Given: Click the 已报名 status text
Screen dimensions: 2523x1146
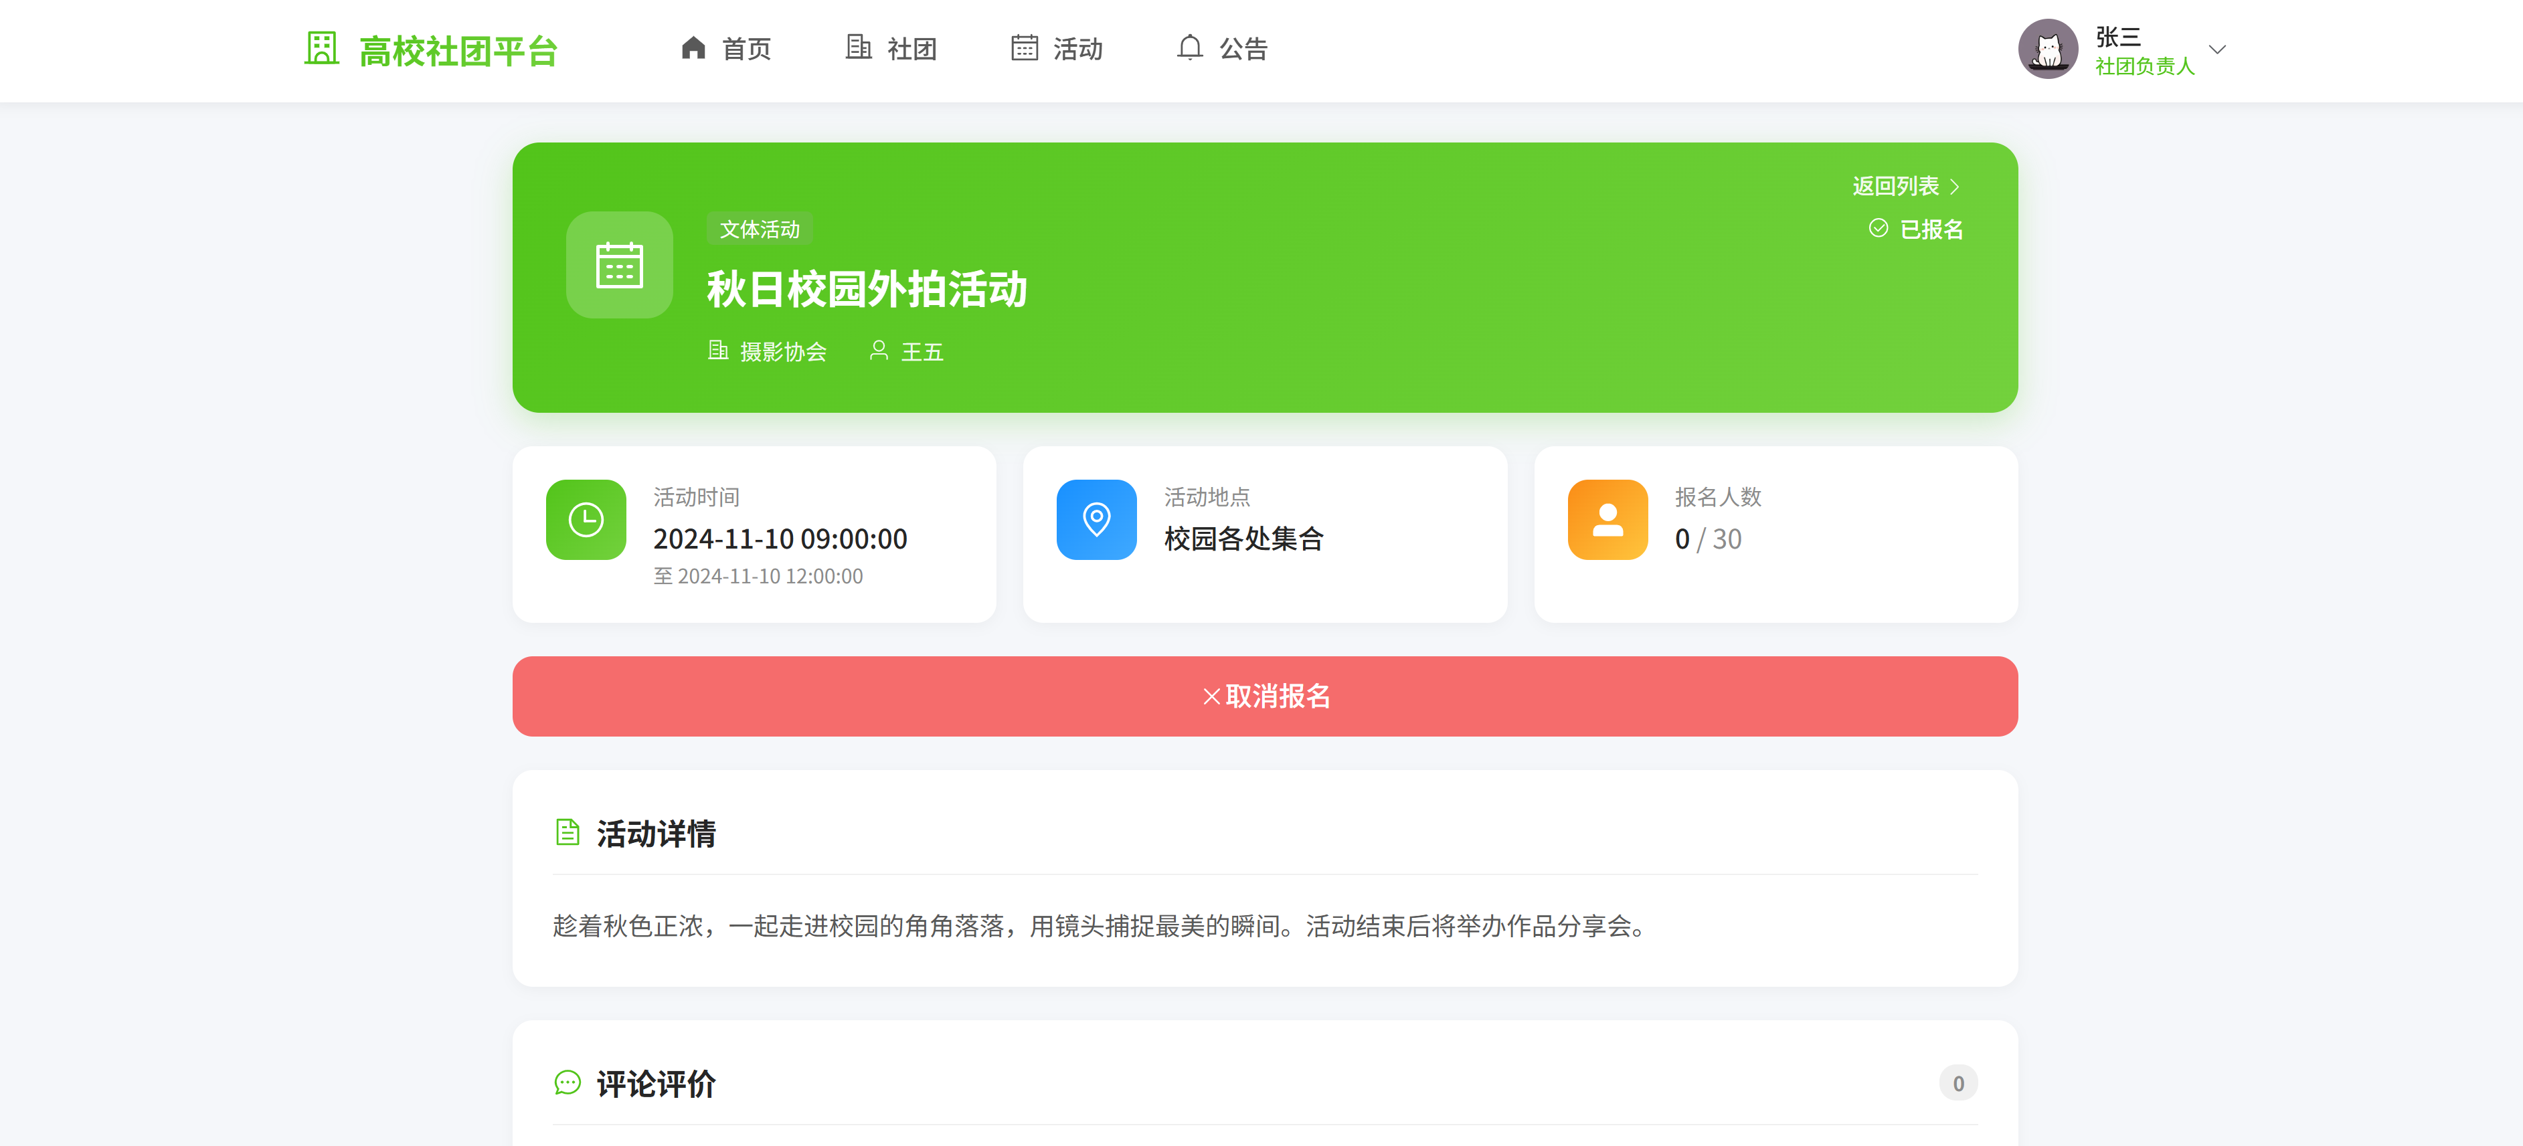Looking at the screenshot, I should (1931, 229).
